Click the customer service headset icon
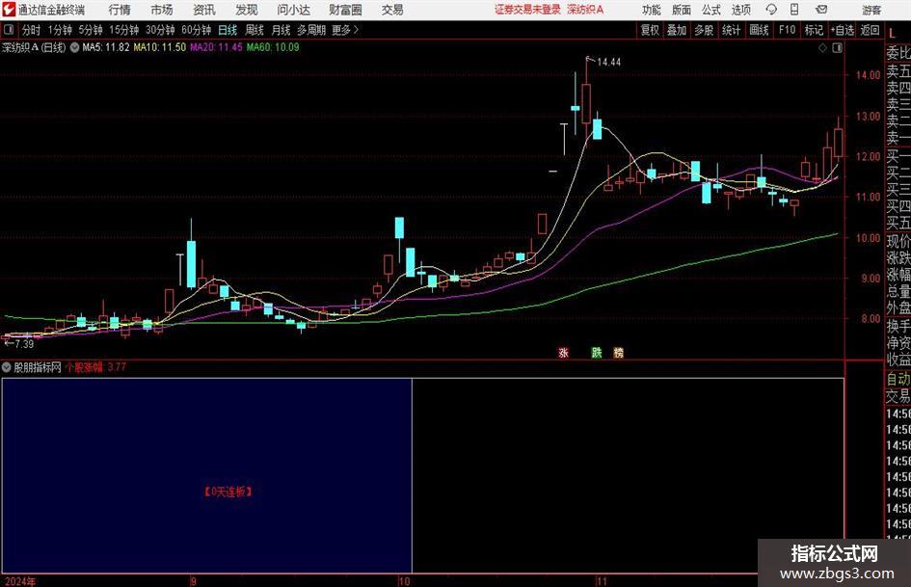Viewport: 911px width, 587px height. 771,10
